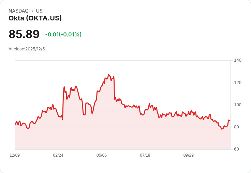Select the 12/09 date on x-axis
The width and height of the screenshot is (251, 173).
pyautogui.click(x=15, y=155)
